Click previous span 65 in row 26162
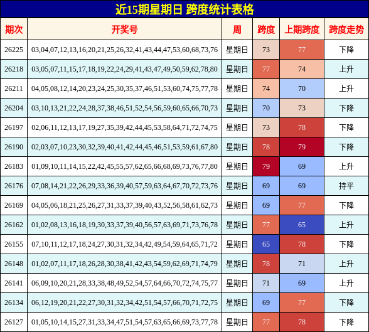369x332 pixels. (x=302, y=225)
